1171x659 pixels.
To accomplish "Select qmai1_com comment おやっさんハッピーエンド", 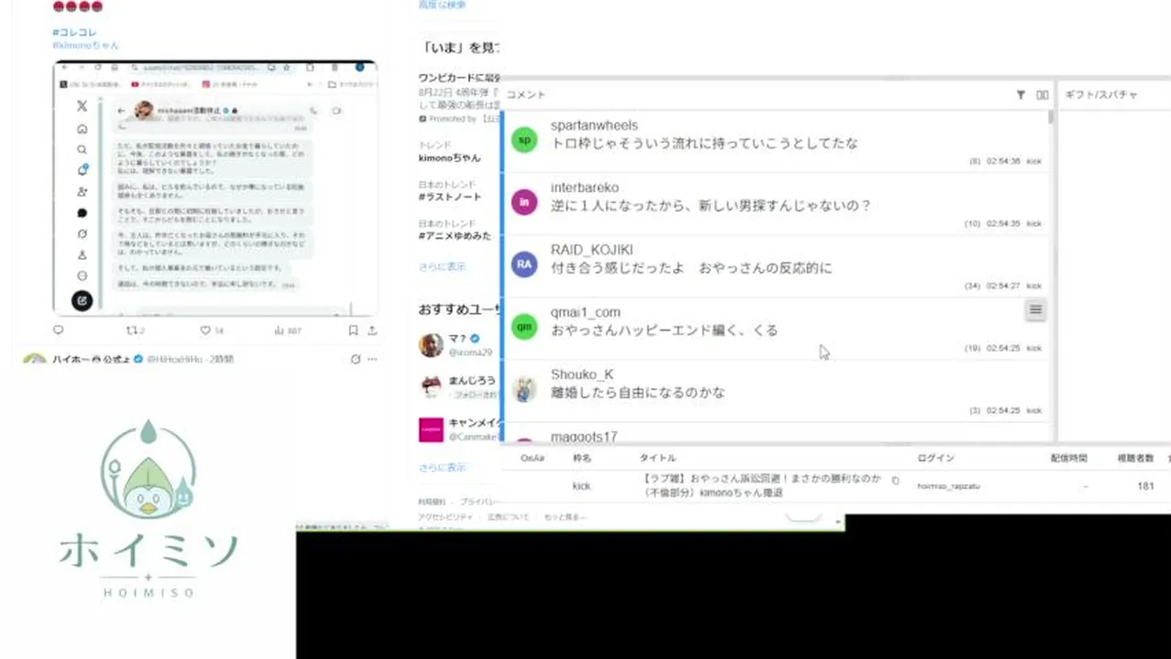I will tap(664, 329).
